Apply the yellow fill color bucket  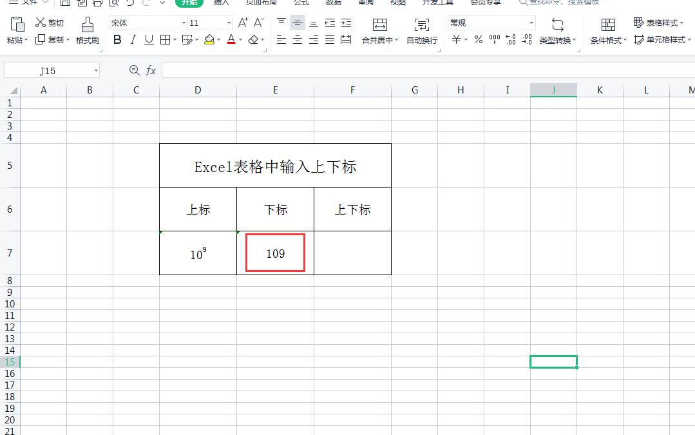tap(209, 40)
